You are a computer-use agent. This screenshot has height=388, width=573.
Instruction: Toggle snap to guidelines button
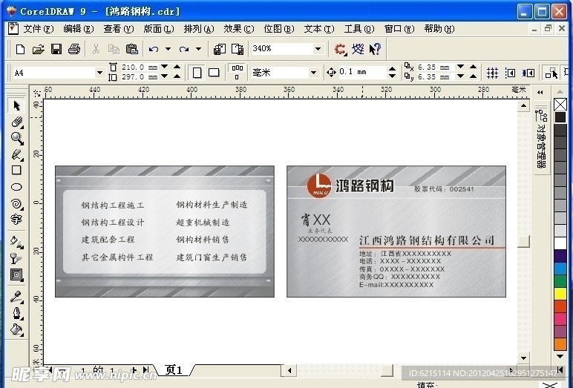pyautogui.click(x=510, y=73)
